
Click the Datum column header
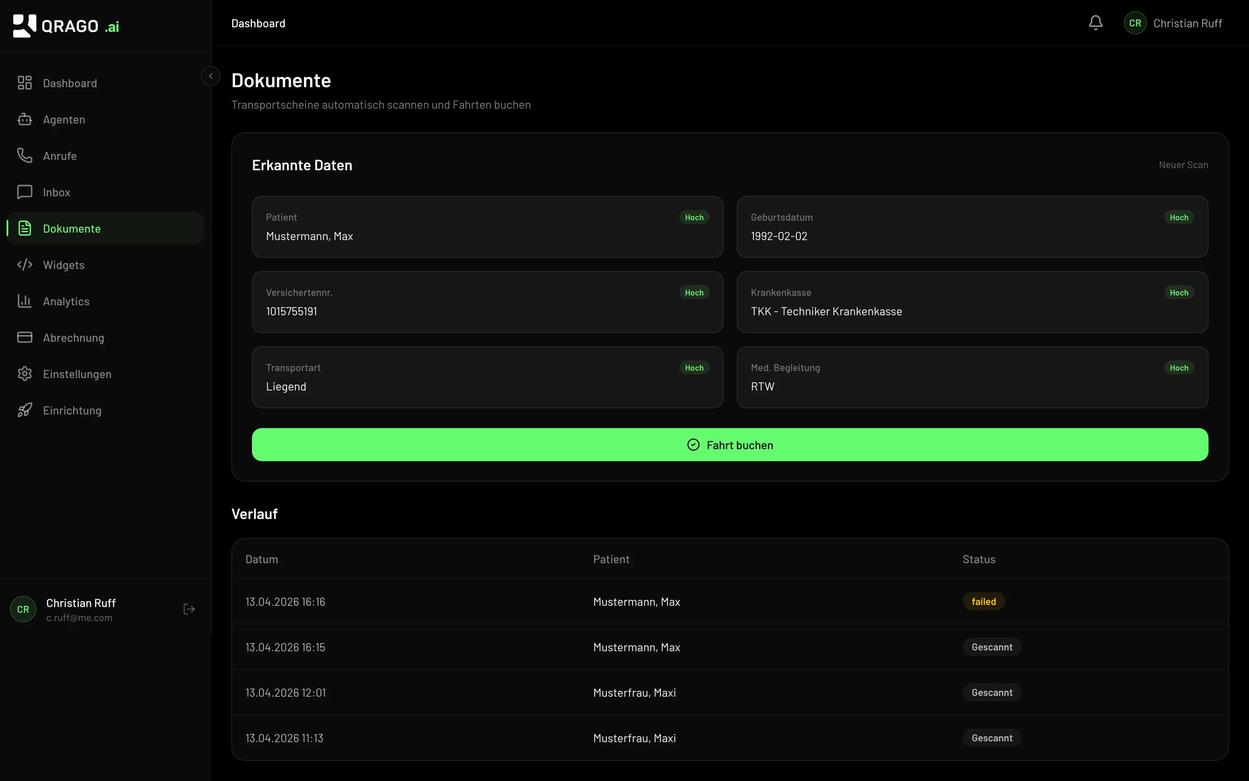pos(262,559)
